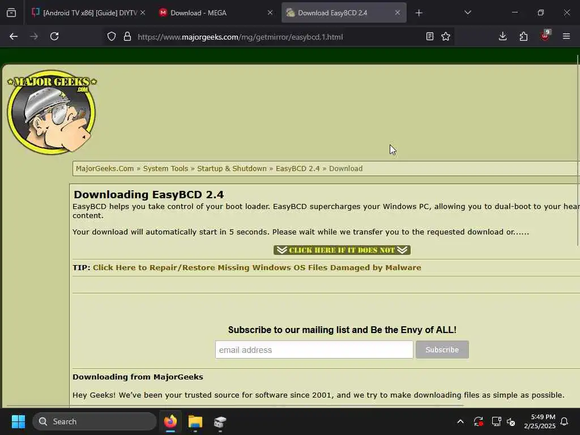Open the Repair/Restore Missing Windows OS Files tip link
Viewport: 580px width, 435px height.
[257, 267]
